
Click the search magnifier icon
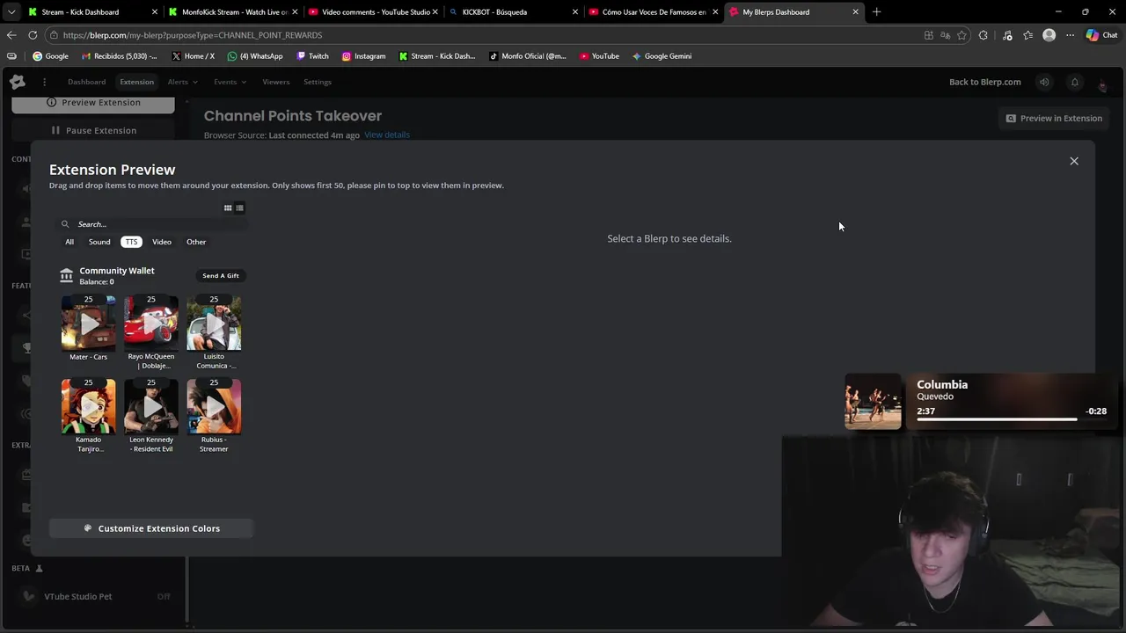[x=65, y=224]
